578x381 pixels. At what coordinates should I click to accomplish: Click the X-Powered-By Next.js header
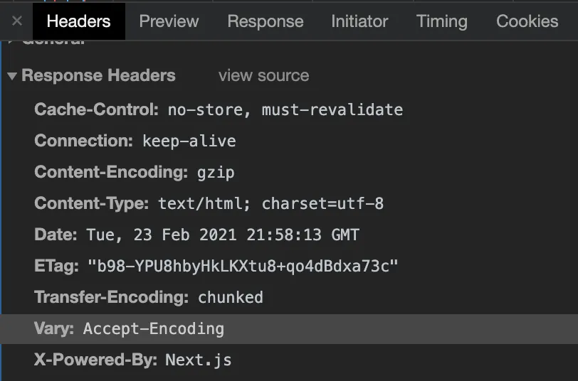coord(133,360)
